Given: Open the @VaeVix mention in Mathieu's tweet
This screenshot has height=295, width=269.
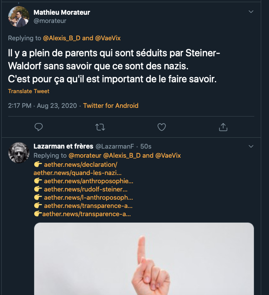Looking at the screenshot, I should click(108, 38).
